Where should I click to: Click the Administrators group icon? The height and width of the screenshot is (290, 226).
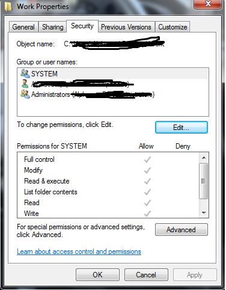point(25,94)
